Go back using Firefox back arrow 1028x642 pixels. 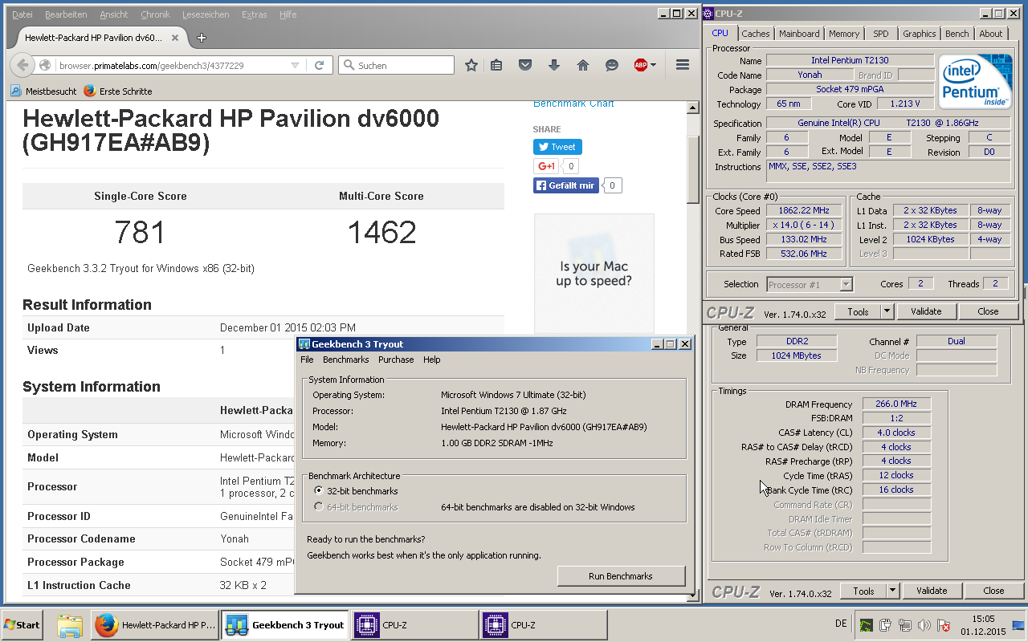coord(22,65)
